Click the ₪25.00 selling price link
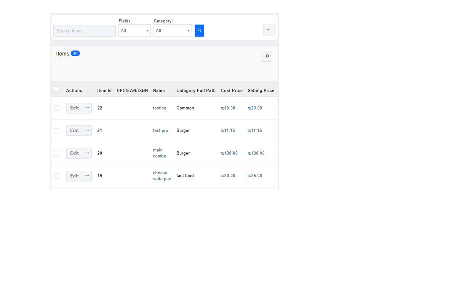The width and height of the screenshot is (457, 294). pos(255,176)
